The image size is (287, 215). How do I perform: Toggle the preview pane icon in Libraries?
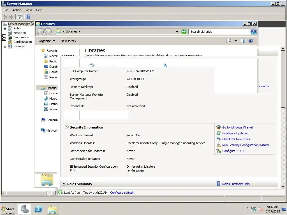(x=243, y=41)
